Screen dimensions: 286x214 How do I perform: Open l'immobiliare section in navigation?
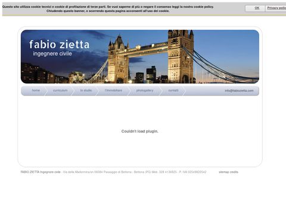click(x=113, y=90)
